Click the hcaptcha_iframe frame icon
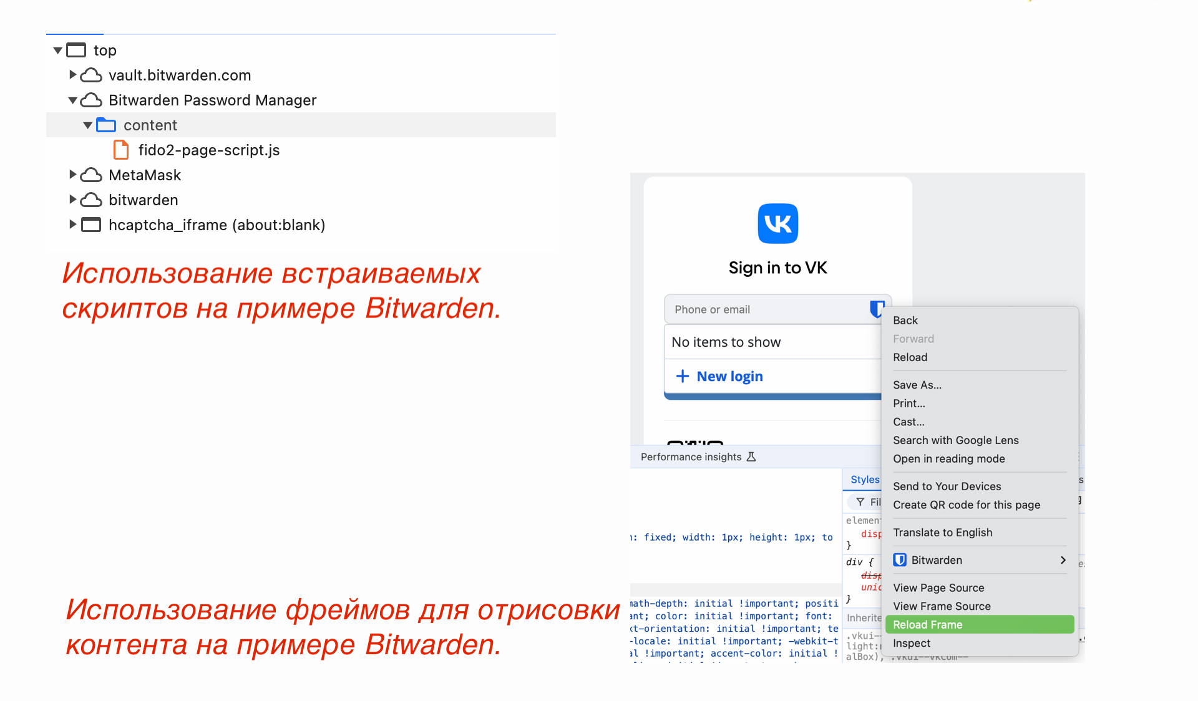The height and width of the screenshot is (701, 1198). (x=91, y=225)
